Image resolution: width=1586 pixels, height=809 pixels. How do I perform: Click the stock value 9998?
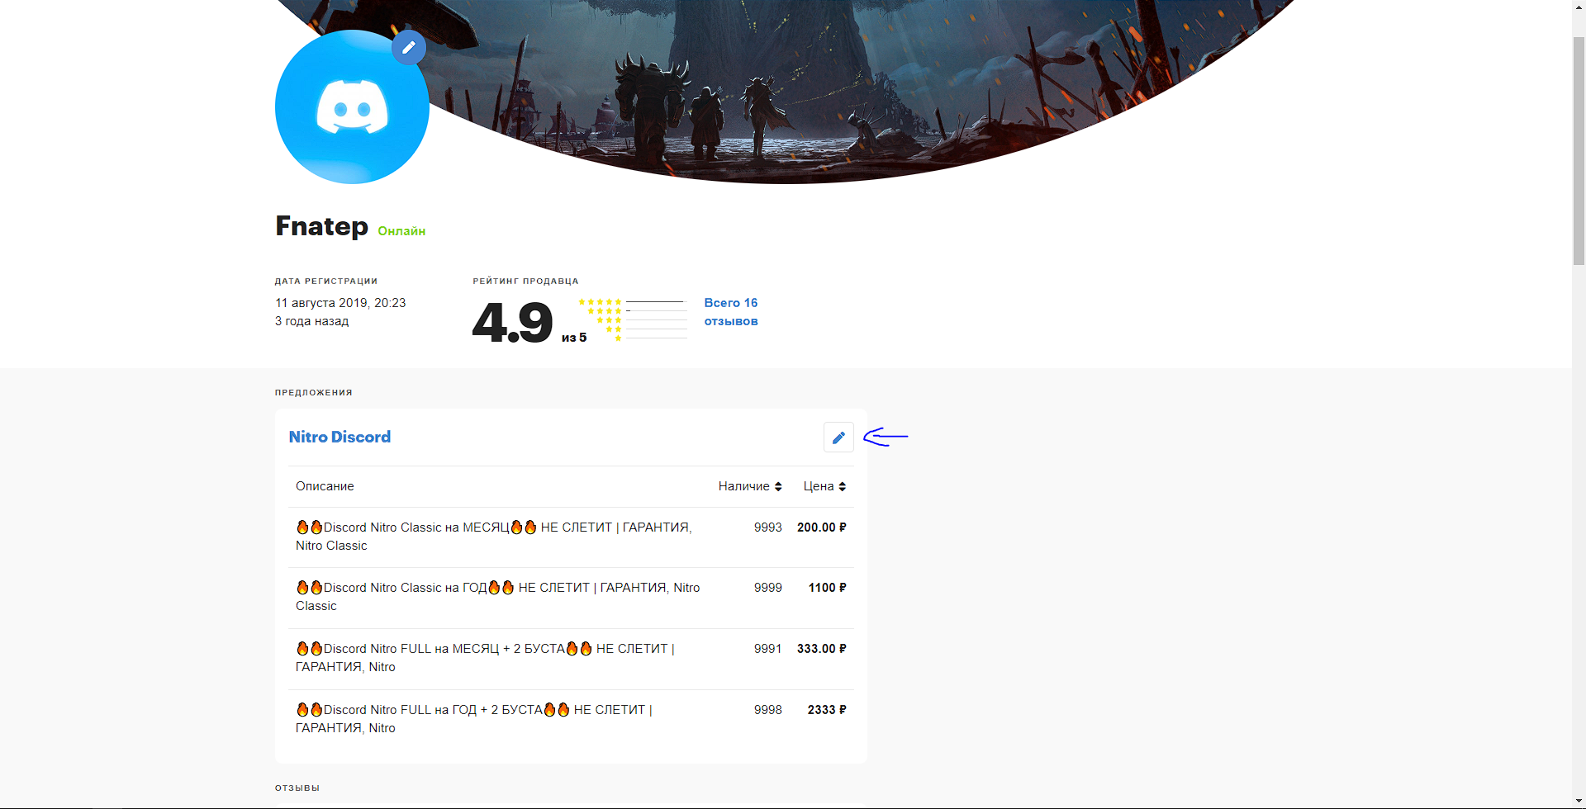(x=768, y=710)
